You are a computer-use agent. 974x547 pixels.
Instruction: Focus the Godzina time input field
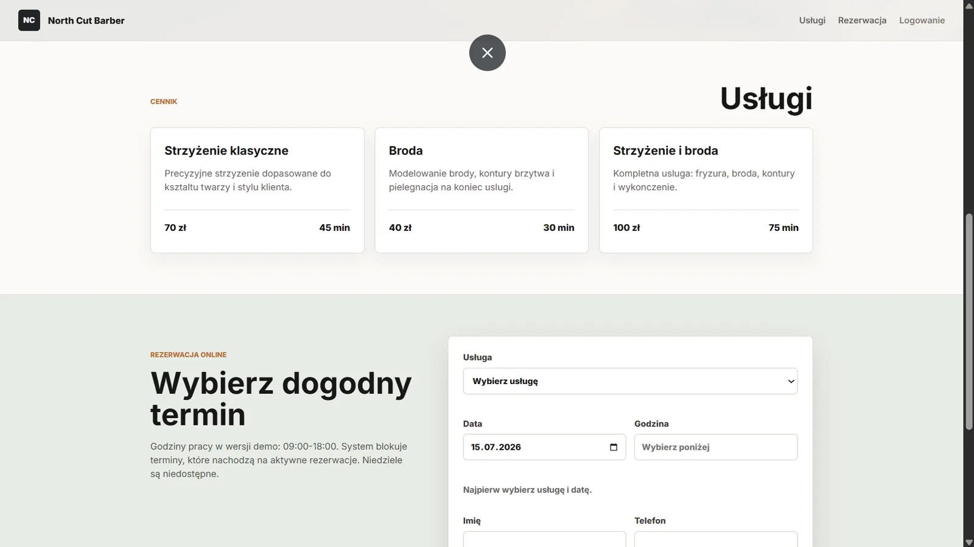tap(716, 447)
